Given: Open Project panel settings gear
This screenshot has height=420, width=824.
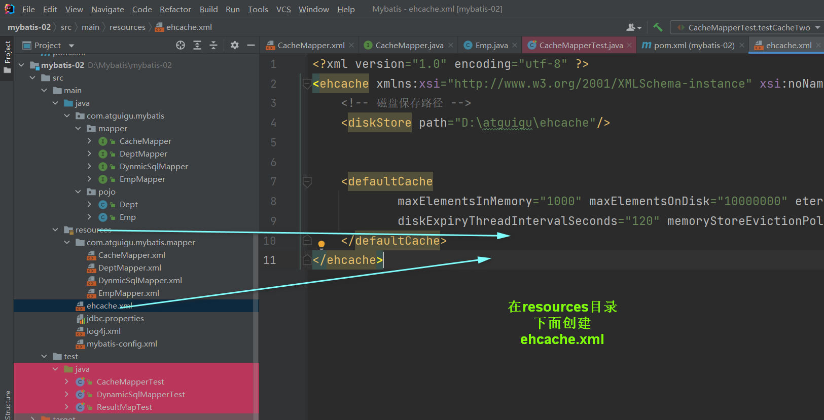Looking at the screenshot, I should click(234, 45).
